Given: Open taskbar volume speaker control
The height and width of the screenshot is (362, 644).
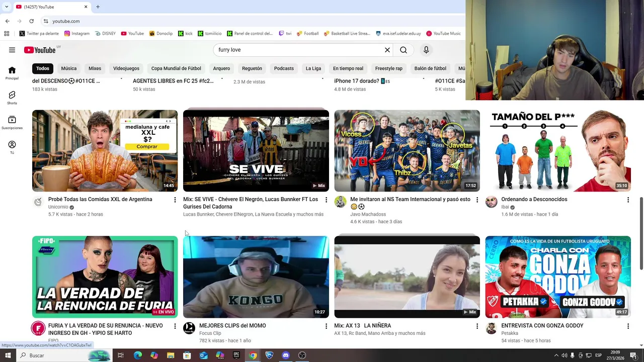Looking at the screenshot, I should (x=565, y=355).
